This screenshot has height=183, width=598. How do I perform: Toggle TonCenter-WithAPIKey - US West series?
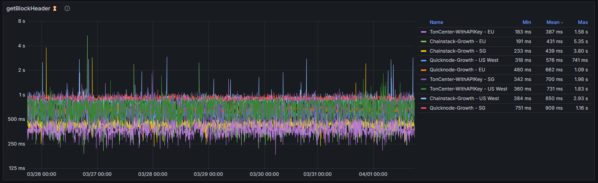(x=468, y=89)
